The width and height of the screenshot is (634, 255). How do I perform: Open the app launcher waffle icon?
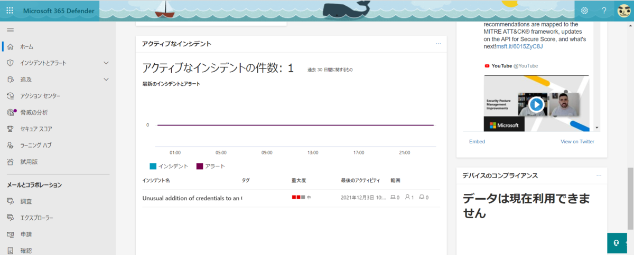click(x=10, y=11)
